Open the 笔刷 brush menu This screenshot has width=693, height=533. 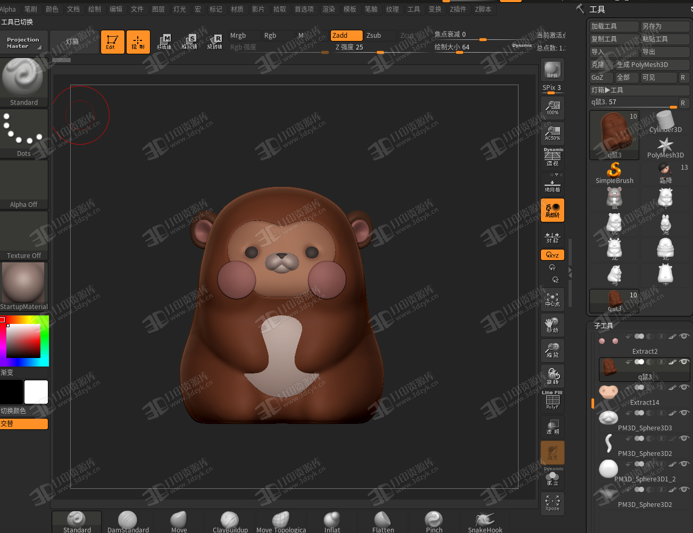pos(31,9)
